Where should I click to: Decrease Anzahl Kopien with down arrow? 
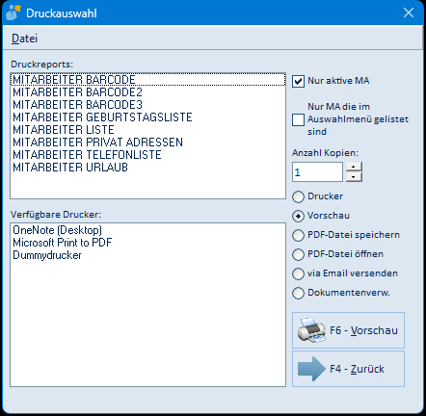(354, 177)
